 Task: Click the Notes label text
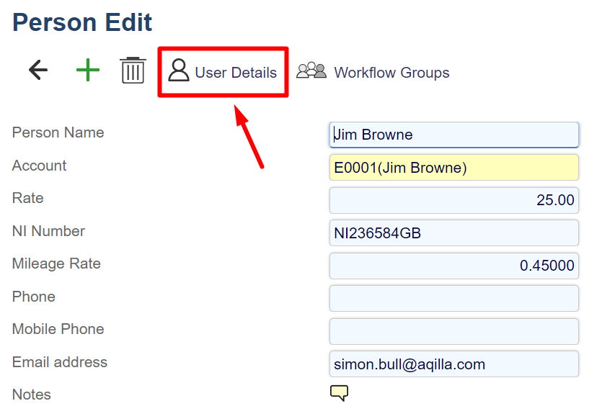click(x=31, y=395)
